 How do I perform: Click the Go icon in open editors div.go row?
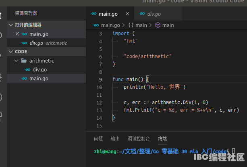point(24,43)
